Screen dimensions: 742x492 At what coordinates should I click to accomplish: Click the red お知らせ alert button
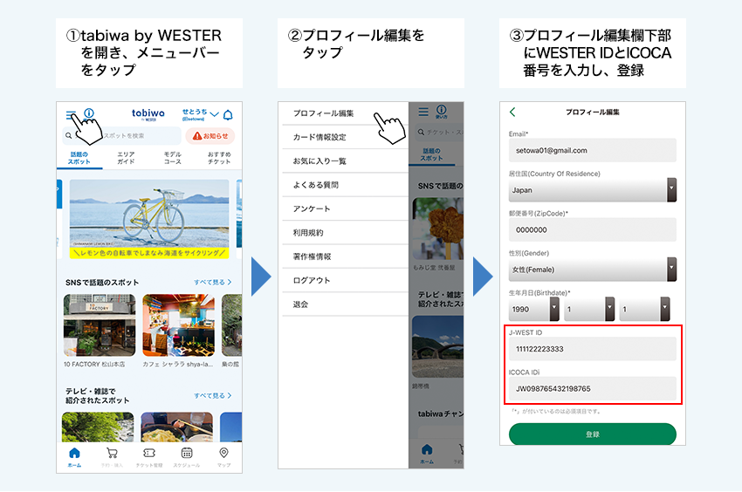[210, 136]
